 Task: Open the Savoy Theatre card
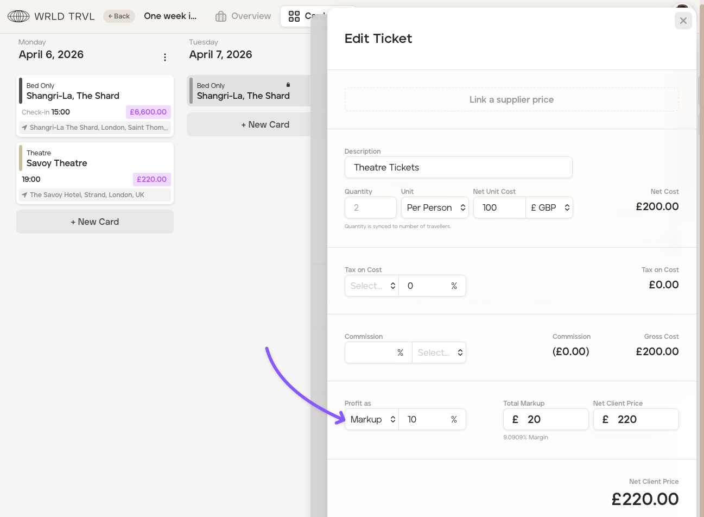(x=95, y=163)
